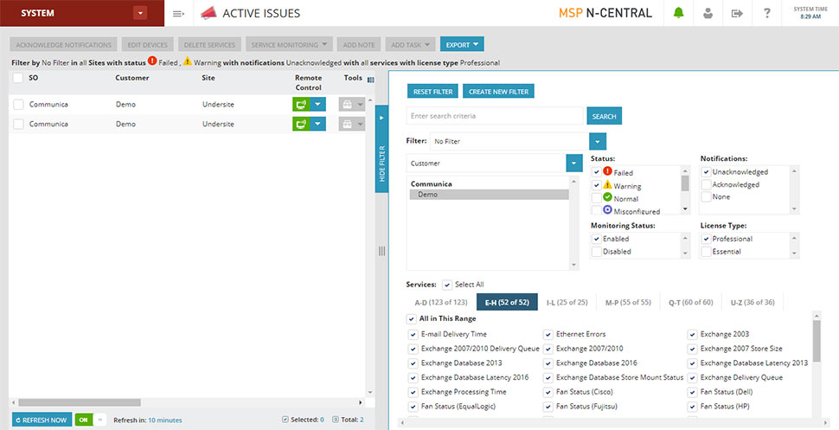839x430 pixels.
Task: Open the tools icon in second row
Action: [x=347, y=125]
